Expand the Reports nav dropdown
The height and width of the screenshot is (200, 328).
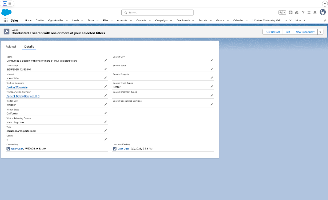211,20
